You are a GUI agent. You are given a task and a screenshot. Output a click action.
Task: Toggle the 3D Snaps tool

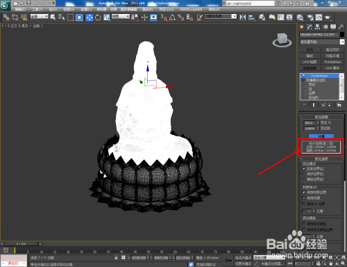click(x=164, y=17)
